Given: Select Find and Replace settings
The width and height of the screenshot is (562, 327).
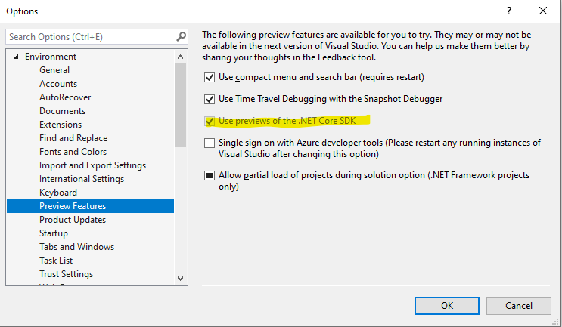Looking at the screenshot, I should pos(73,138).
